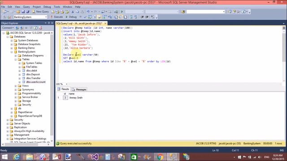This screenshot has width=287, height=161.
Task: Open the Query menu
Action: 26,7
